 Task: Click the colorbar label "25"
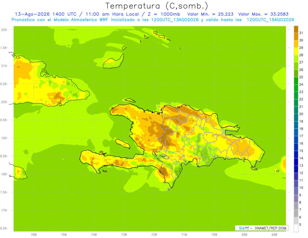pos(301,77)
